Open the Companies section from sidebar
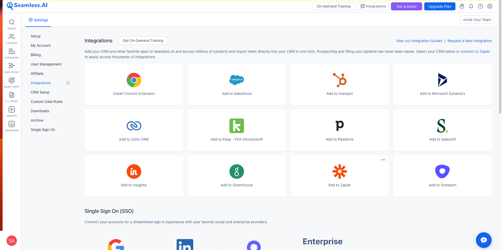 click(x=11, y=53)
